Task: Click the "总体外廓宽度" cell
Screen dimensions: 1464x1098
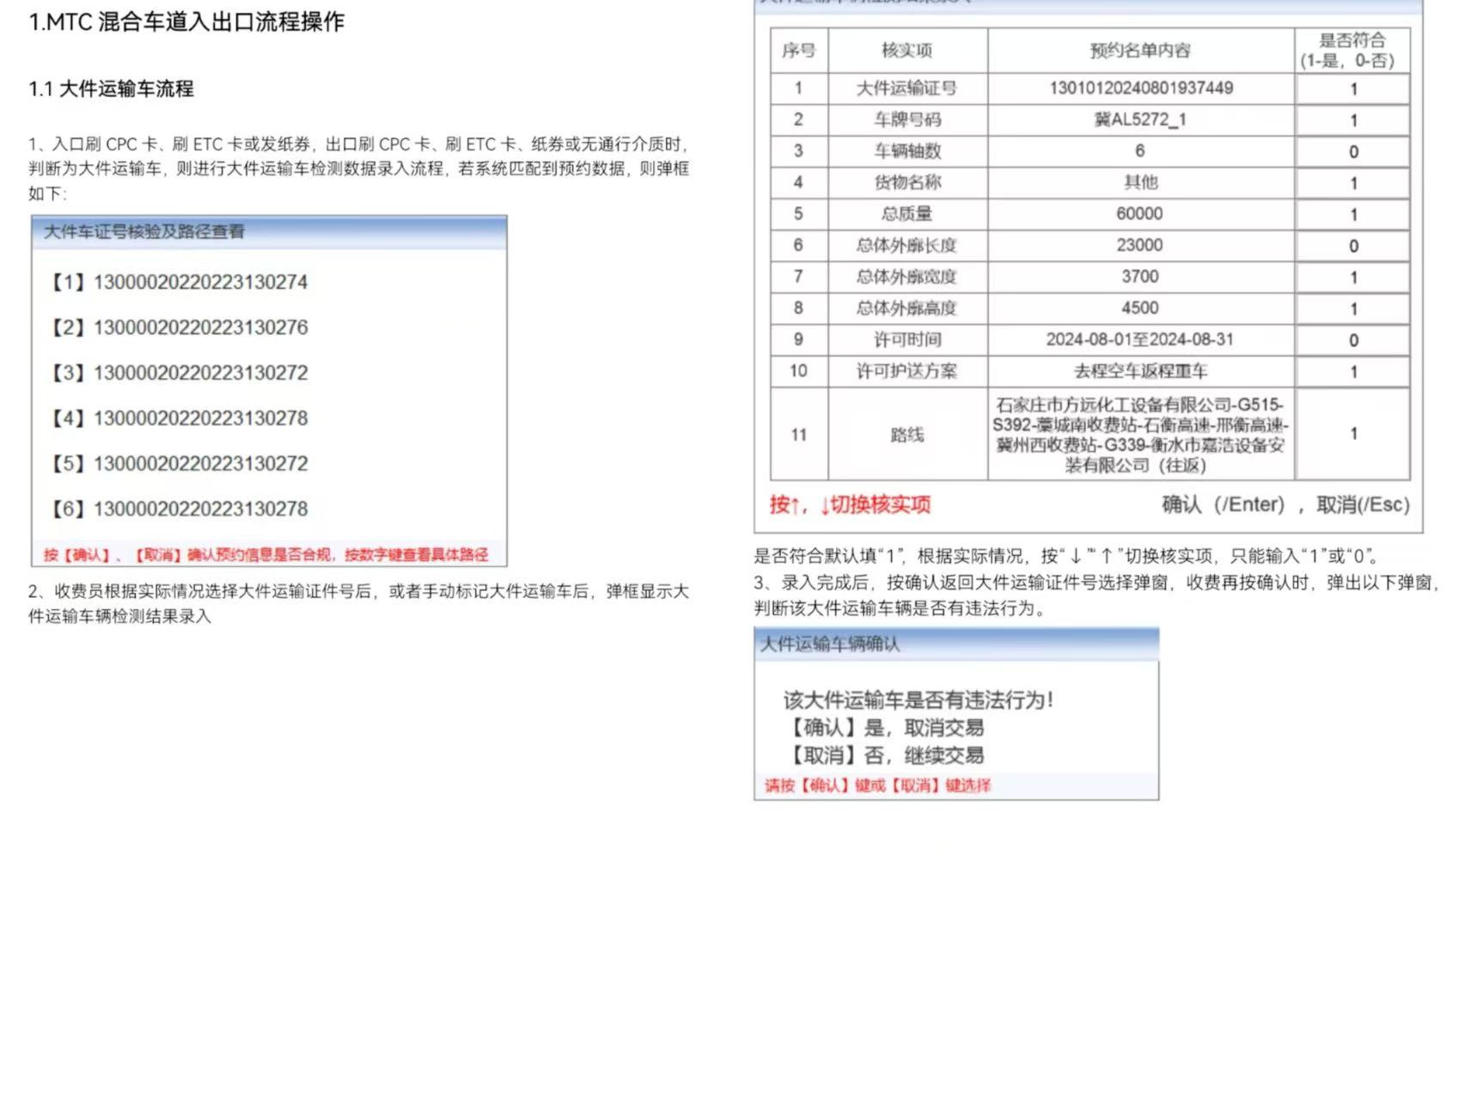Action: click(906, 277)
